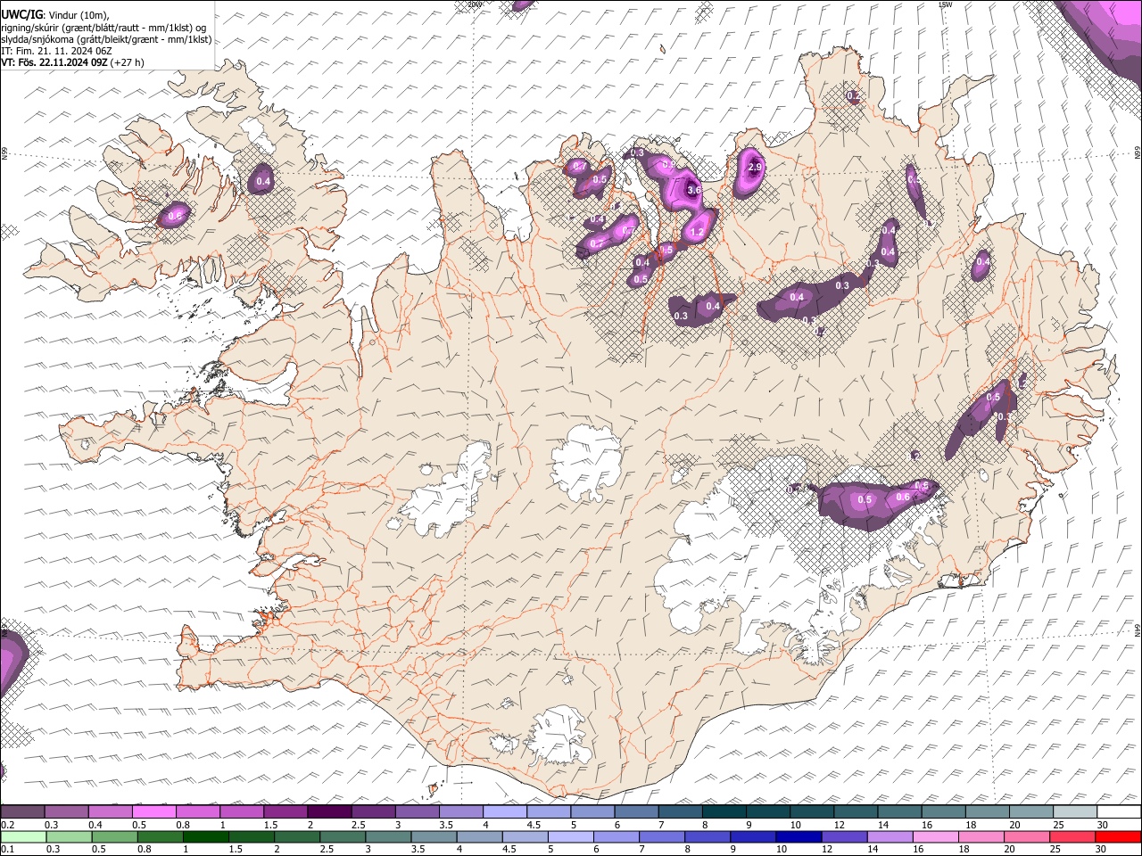This screenshot has height=856, width=1142.
Task: Click the 'slydda/snjókoma' legend description line
Action: [x=105, y=39]
